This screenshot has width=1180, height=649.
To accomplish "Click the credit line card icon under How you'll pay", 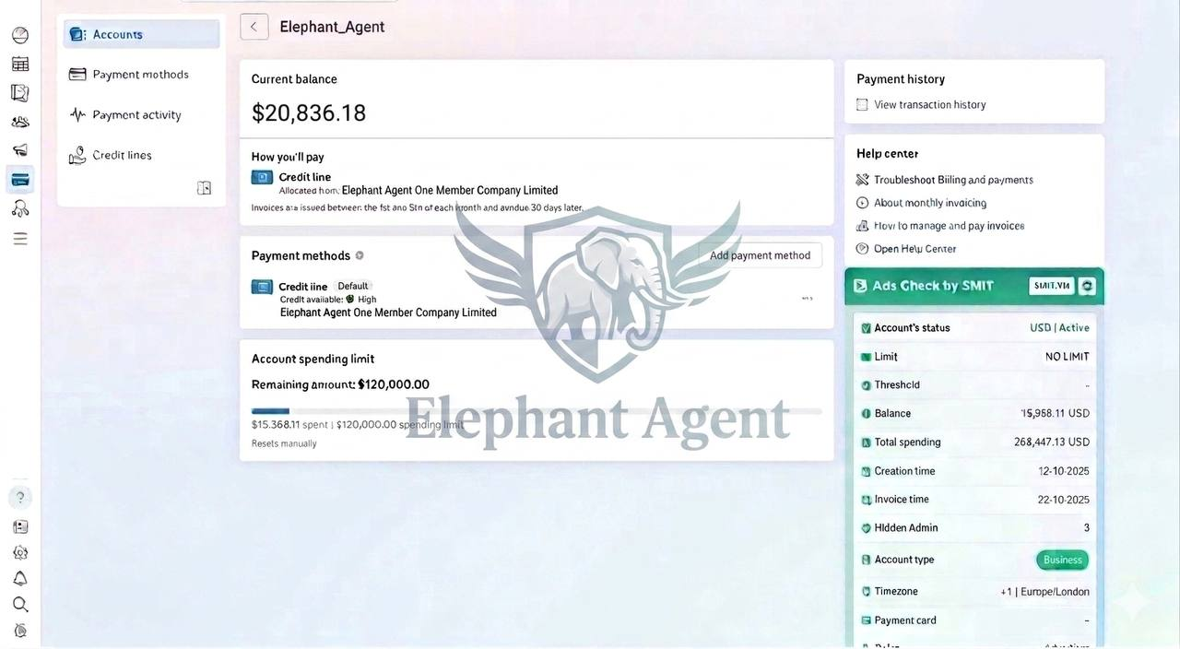I will click(262, 177).
